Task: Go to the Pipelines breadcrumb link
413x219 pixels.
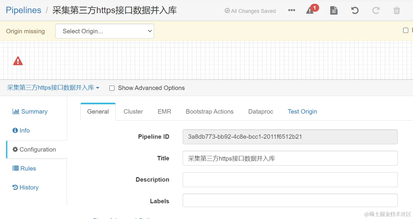Action: pos(23,10)
